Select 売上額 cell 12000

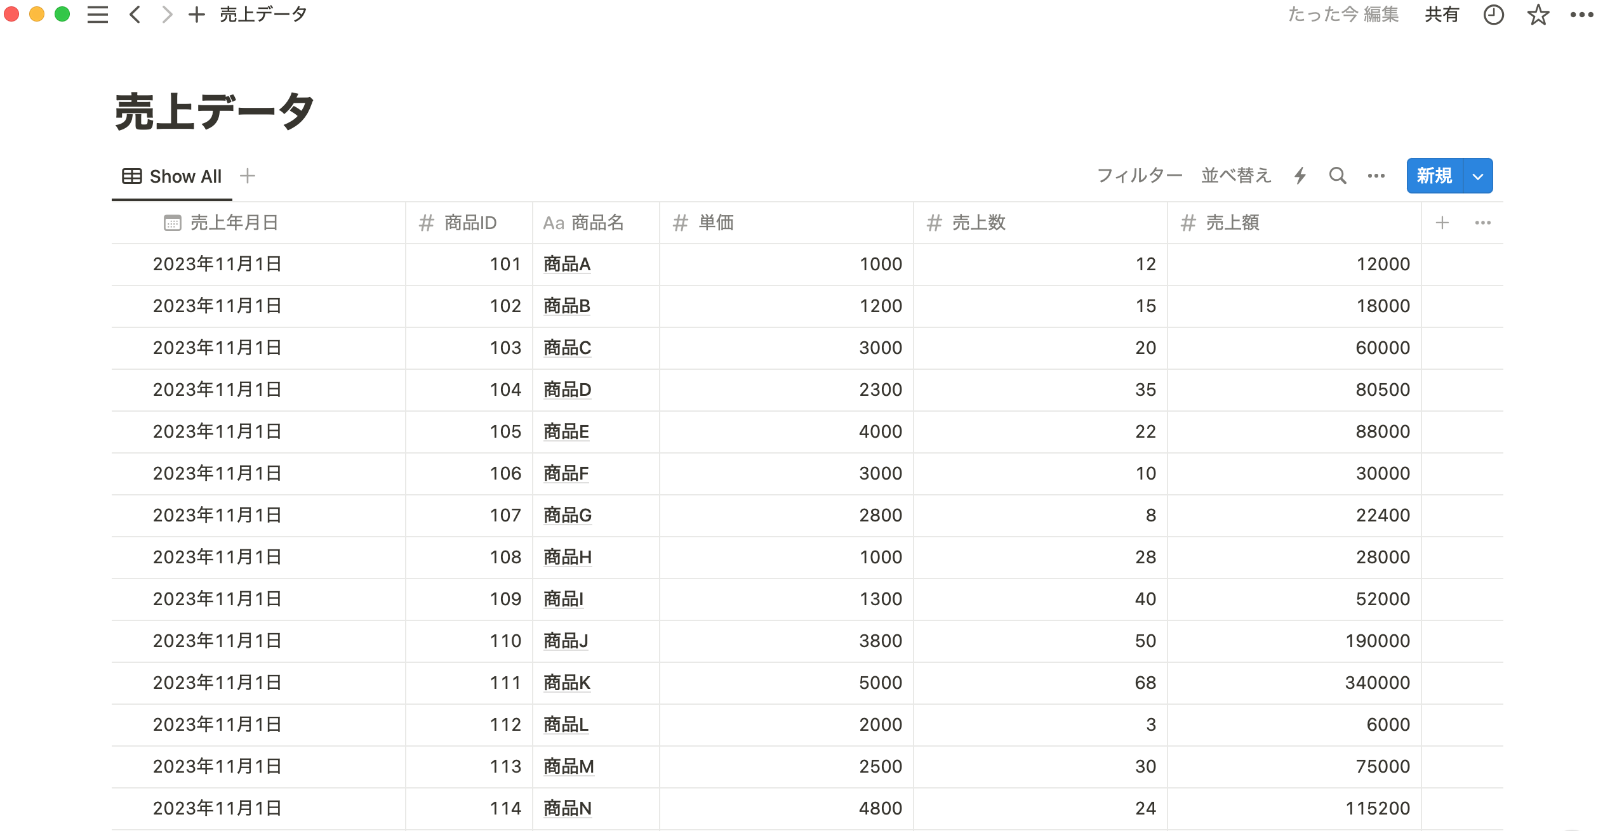1294,264
